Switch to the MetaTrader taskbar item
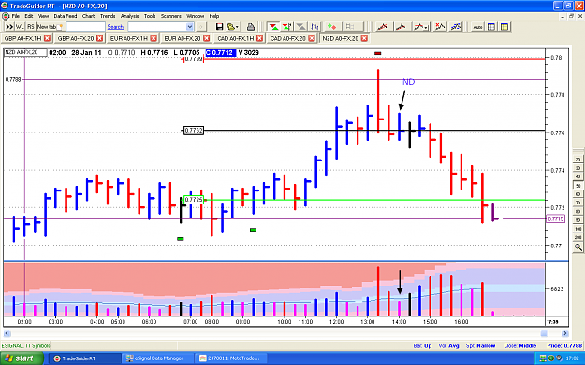The width and height of the screenshot is (585, 365). (231, 358)
